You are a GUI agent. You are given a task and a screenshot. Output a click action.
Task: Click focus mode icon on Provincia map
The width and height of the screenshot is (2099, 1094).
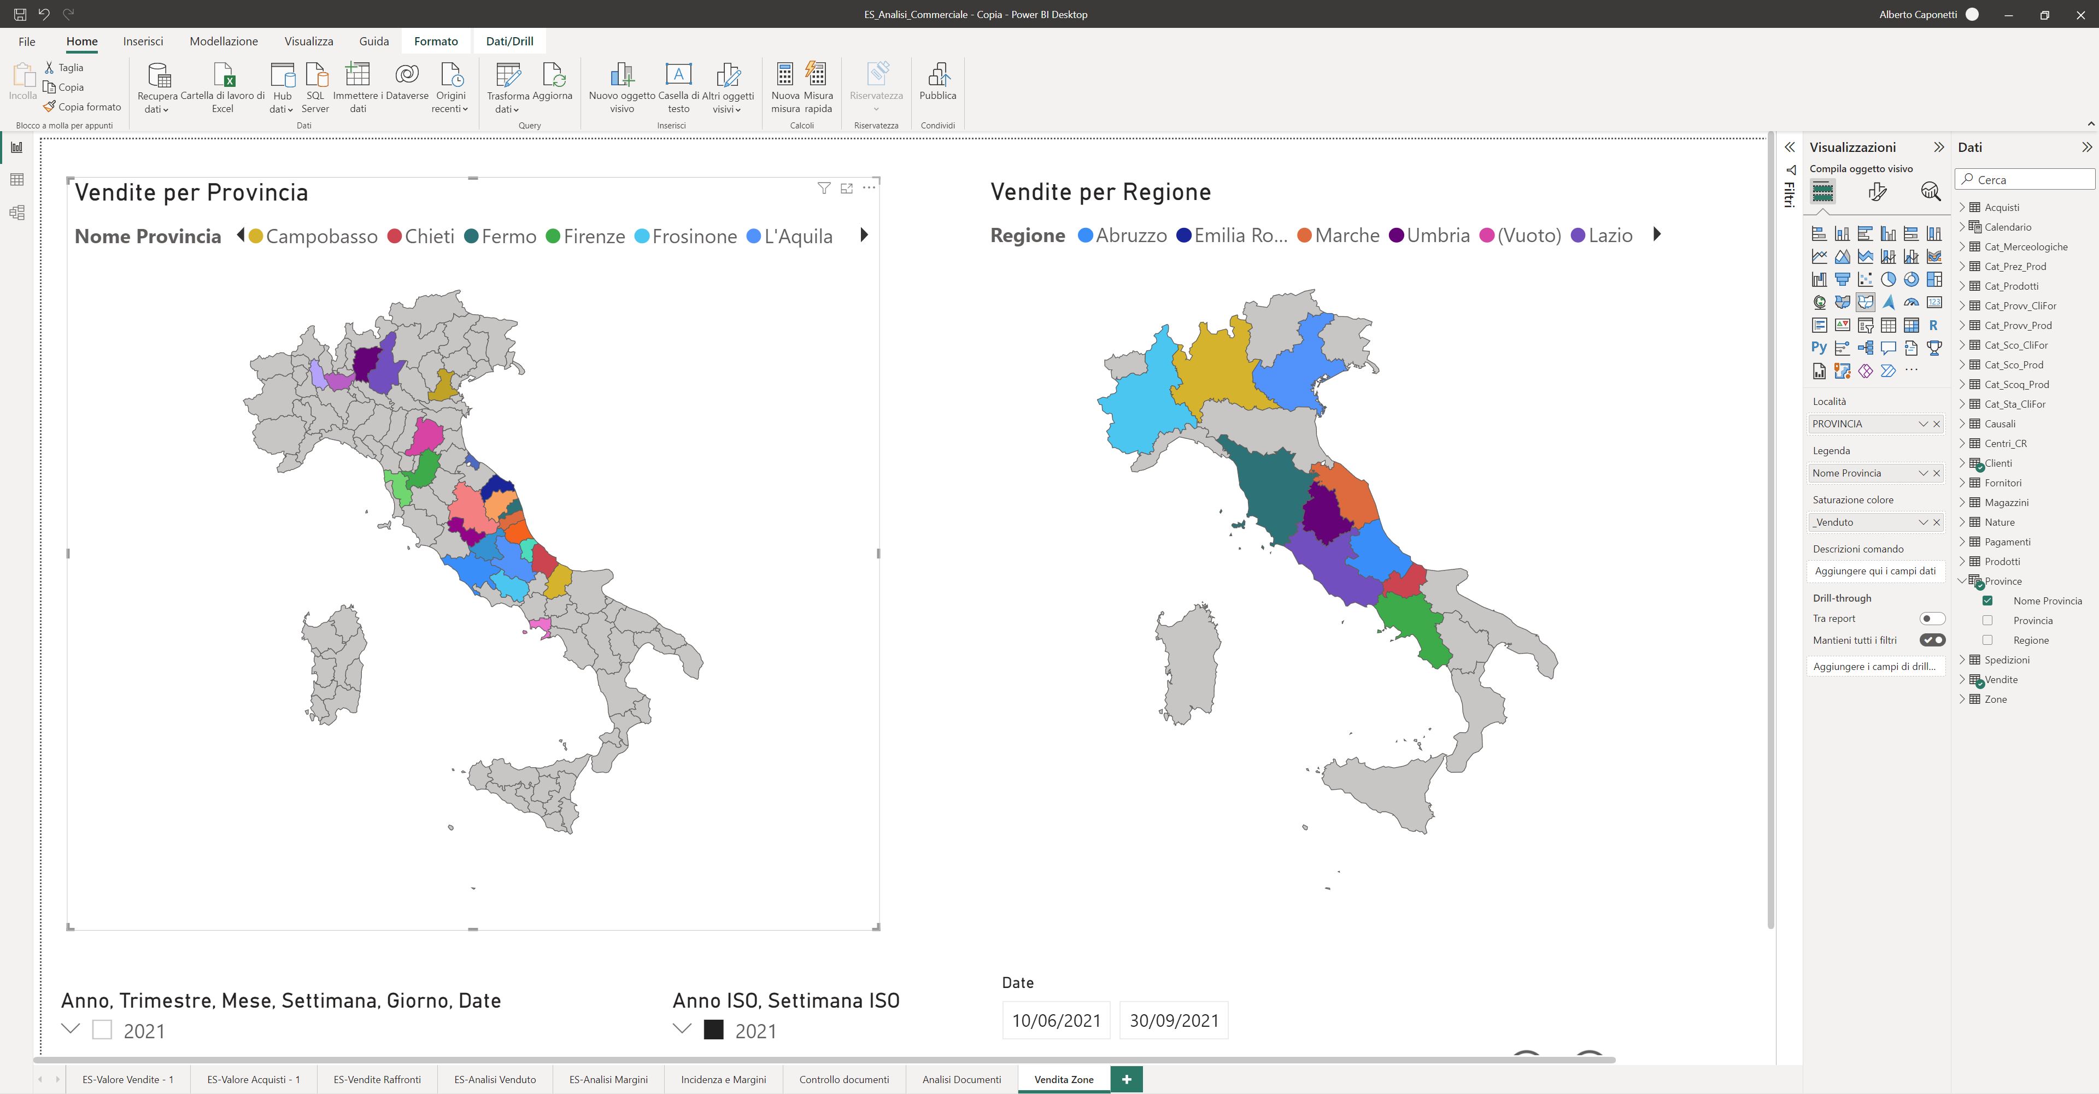point(847,188)
